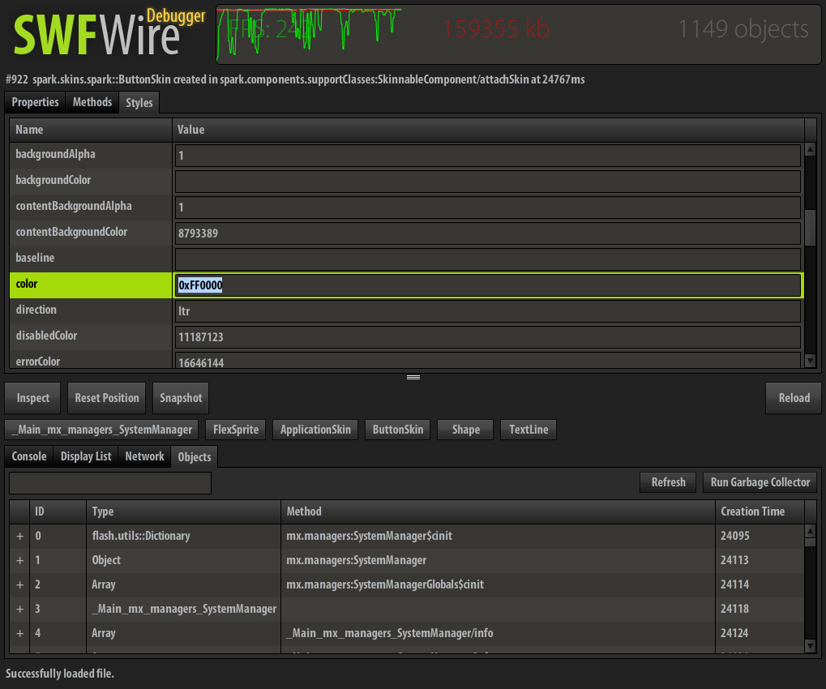Screen dimensions: 826x689
Task: Select the ButtonSkin breadcrumb
Action: click(x=398, y=430)
